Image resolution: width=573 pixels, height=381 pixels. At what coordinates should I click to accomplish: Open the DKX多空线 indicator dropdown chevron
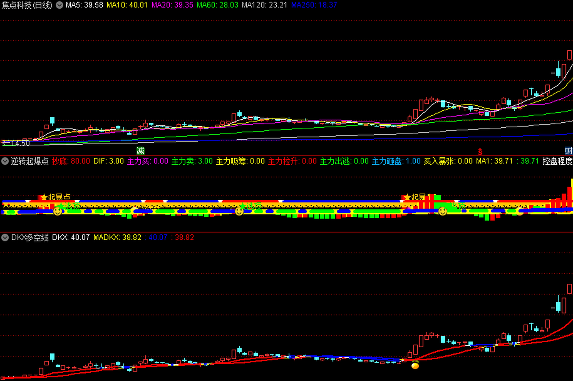(5, 238)
